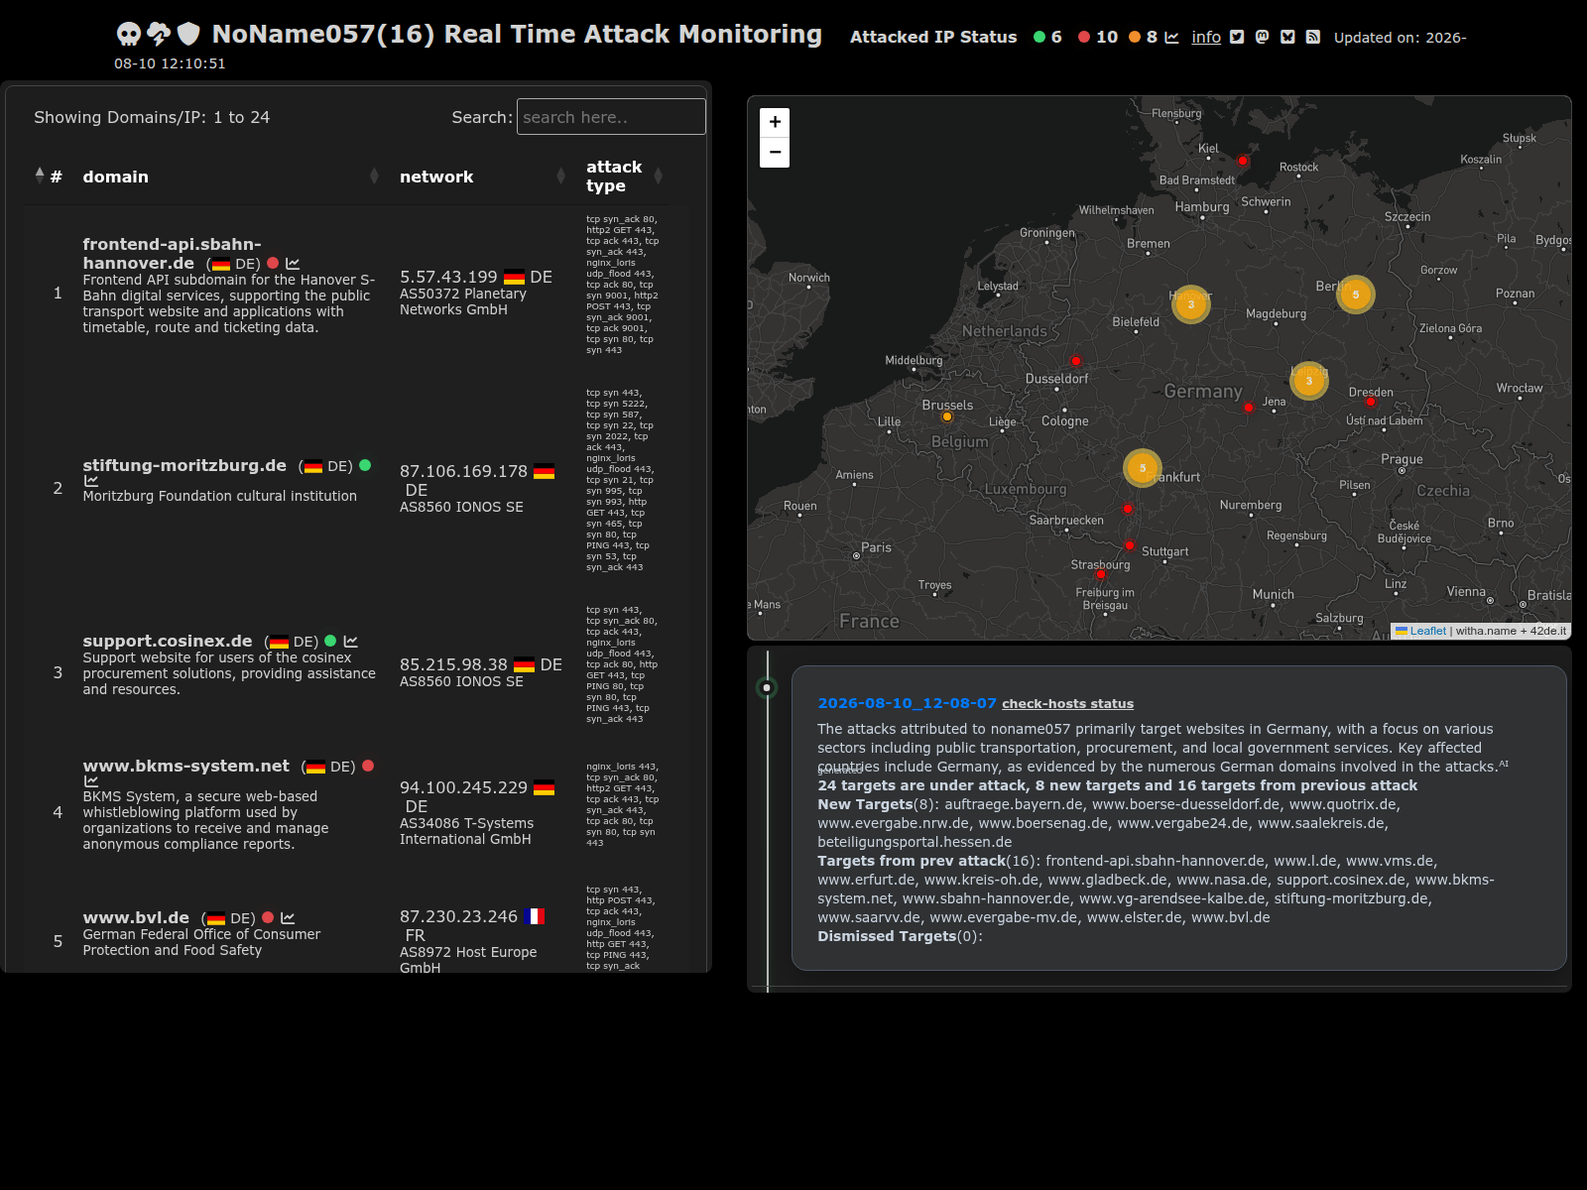Open the frontend-api.sbahn-hannover.de domain link
The height and width of the screenshot is (1190, 1587).
pyautogui.click(x=172, y=254)
